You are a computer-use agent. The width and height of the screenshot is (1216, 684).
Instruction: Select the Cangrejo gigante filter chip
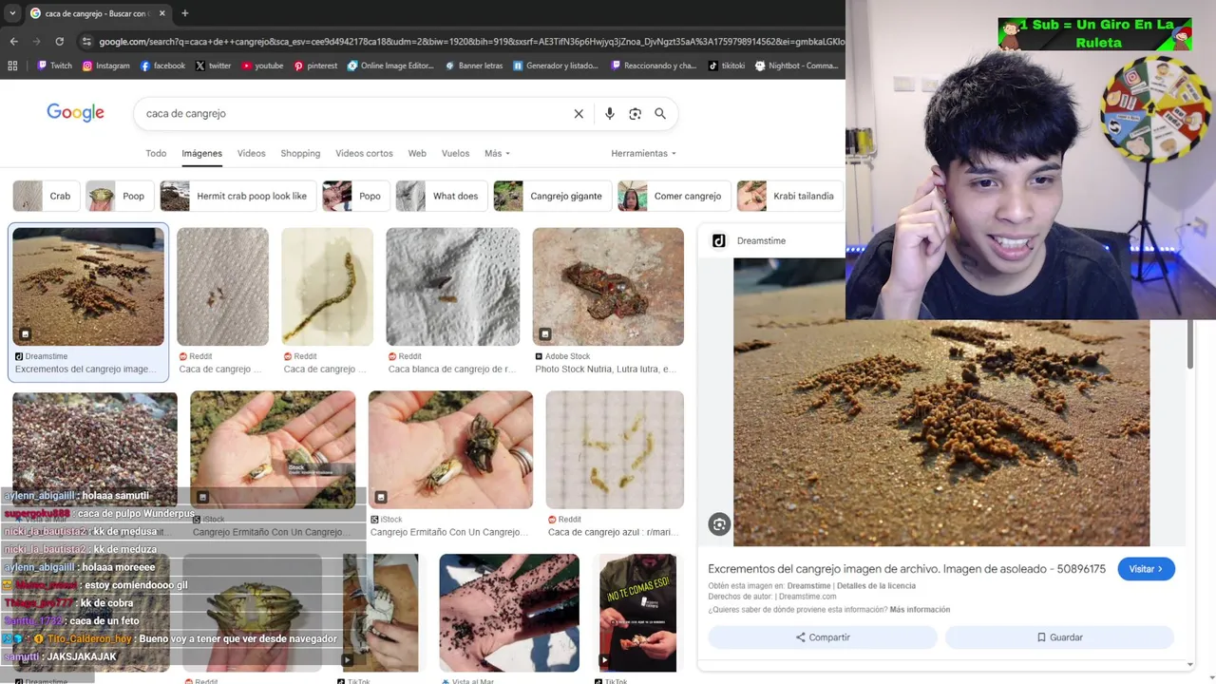(x=551, y=196)
